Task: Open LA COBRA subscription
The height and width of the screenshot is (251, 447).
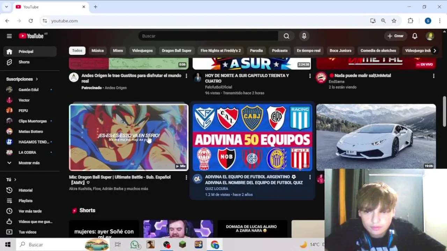Action: pos(30,152)
